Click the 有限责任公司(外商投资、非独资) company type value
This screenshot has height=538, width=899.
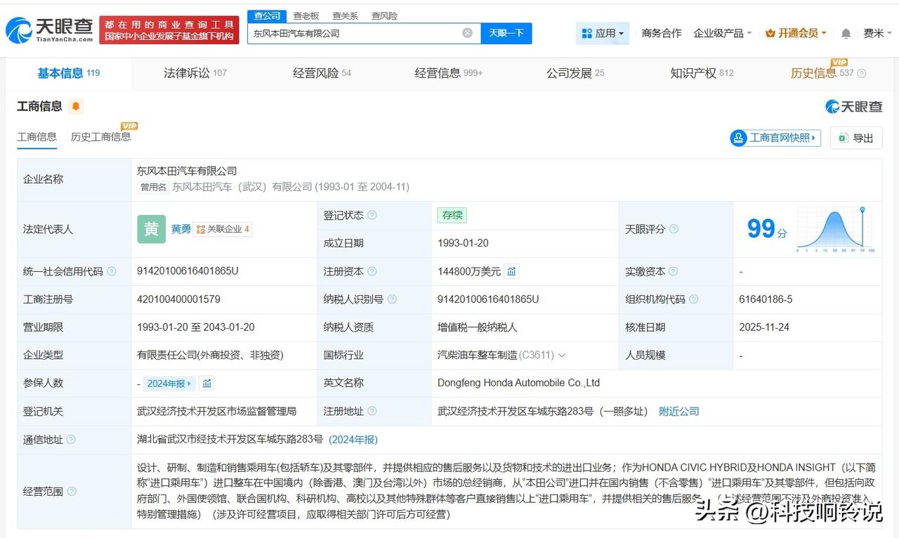(211, 355)
